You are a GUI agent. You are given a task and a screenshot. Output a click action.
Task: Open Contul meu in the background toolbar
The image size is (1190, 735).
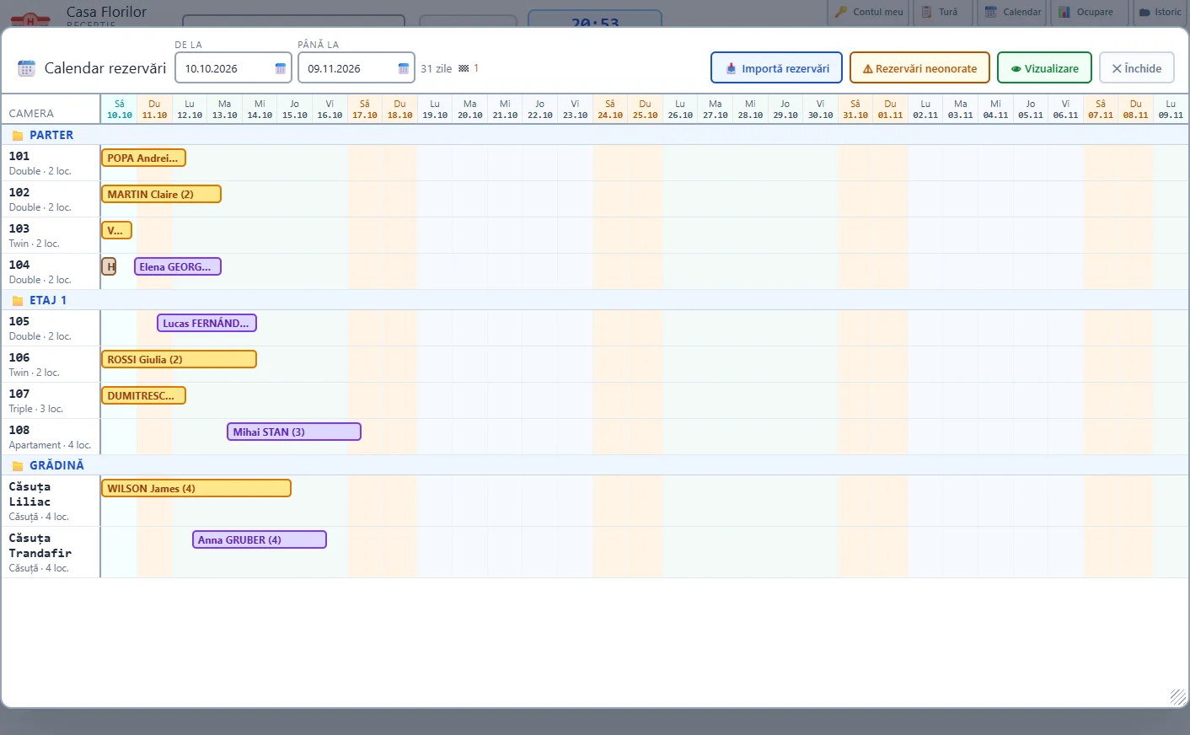coord(869,13)
